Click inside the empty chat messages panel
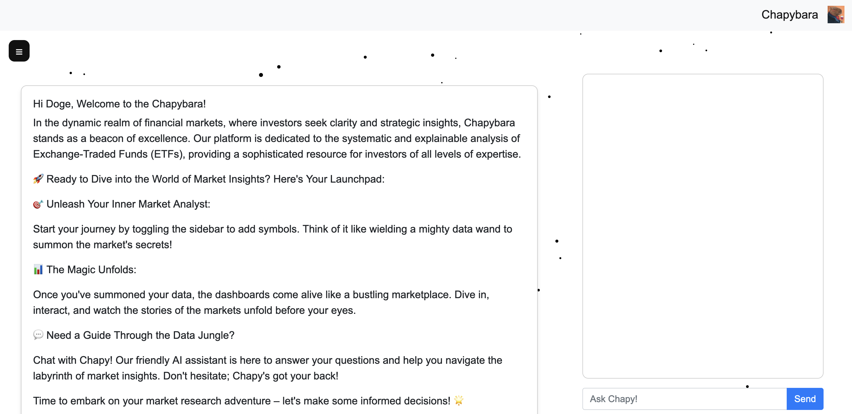 pos(703,226)
